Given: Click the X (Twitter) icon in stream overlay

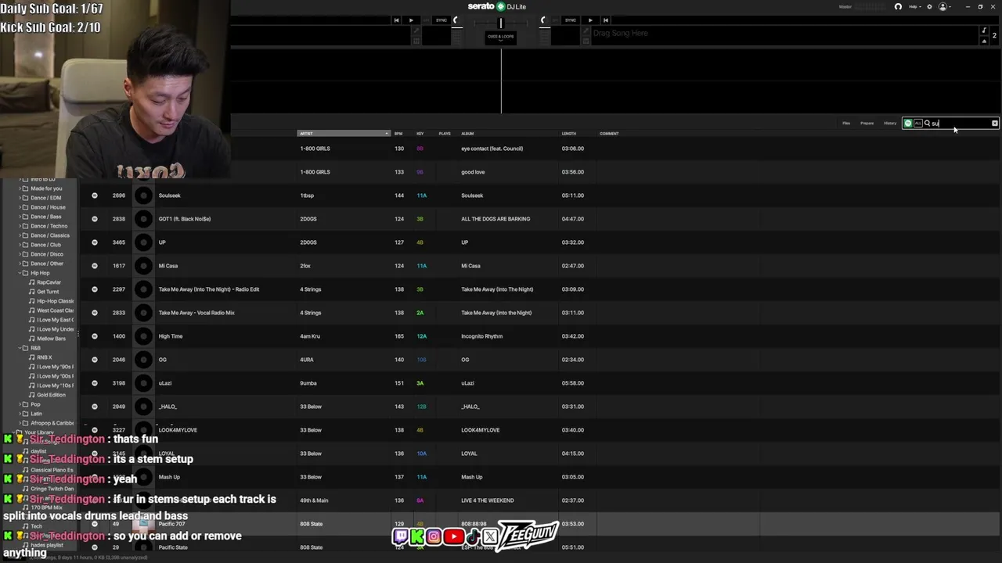Looking at the screenshot, I should click(x=490, y=536).
